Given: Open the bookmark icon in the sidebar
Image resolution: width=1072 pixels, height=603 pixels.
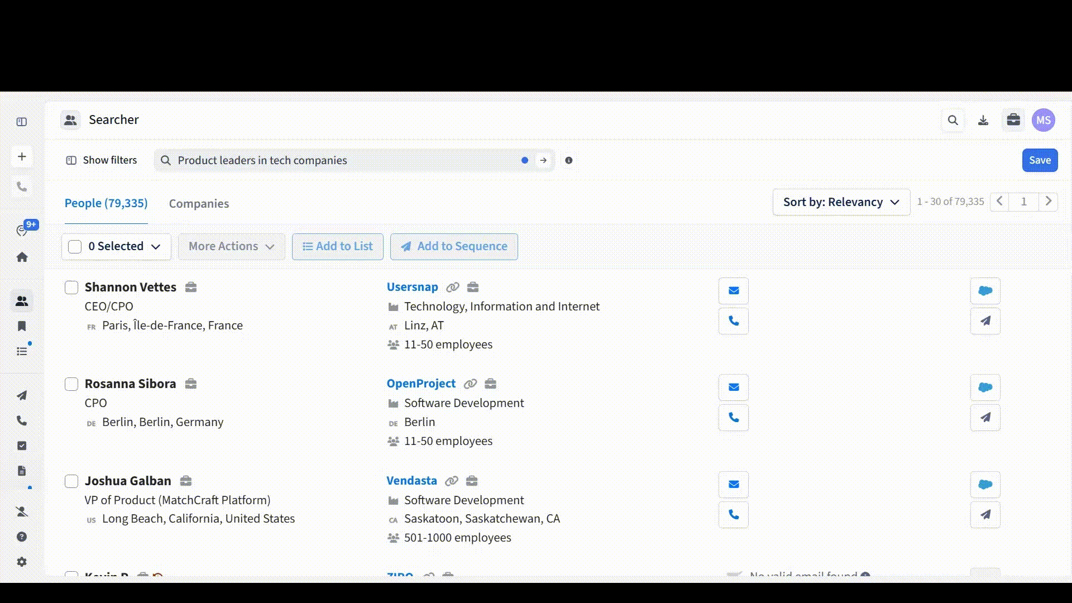Looking at the screenshot, I should point(22,326).
